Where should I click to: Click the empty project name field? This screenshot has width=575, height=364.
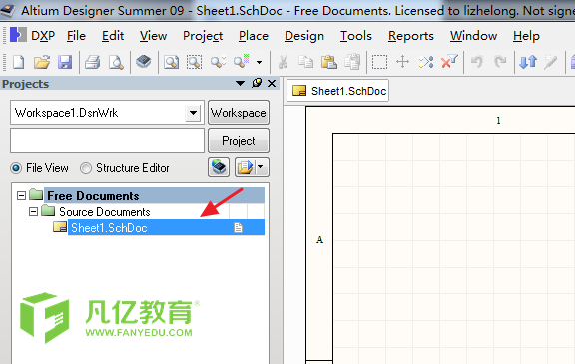point(107,141)
